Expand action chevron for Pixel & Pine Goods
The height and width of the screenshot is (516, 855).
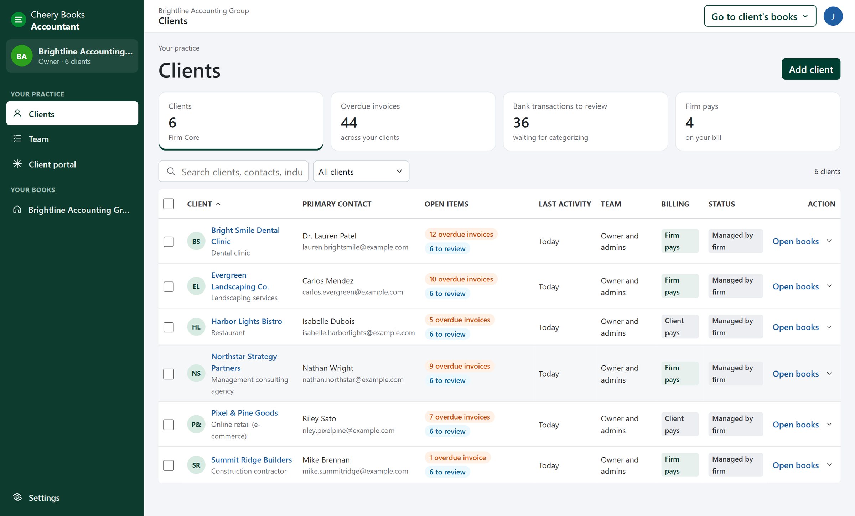click(x=829, y=424)
